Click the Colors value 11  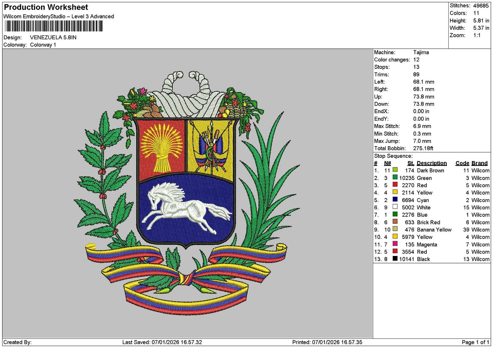476,13
